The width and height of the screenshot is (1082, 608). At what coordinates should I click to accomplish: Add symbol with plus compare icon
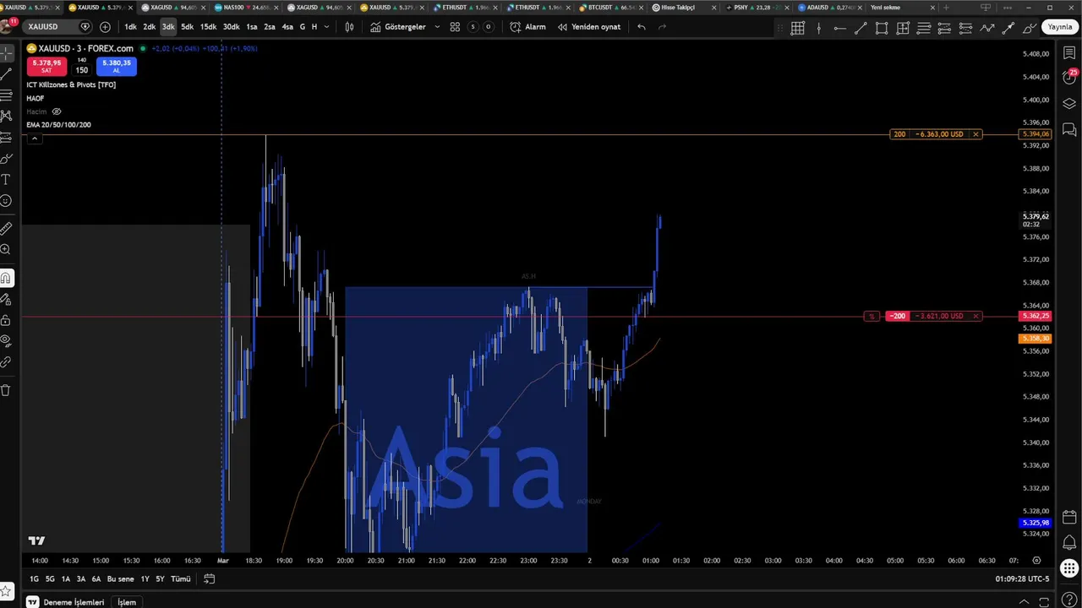(105, 27)
